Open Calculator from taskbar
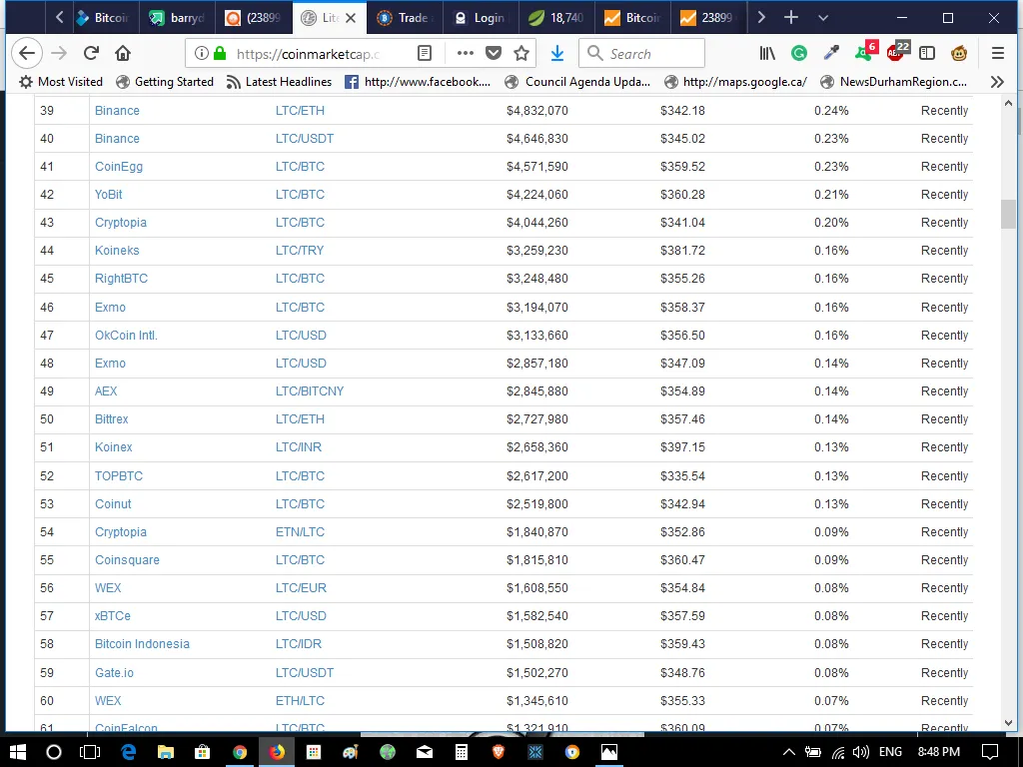This screenshot has height=767, width=1023. (462, 752)
